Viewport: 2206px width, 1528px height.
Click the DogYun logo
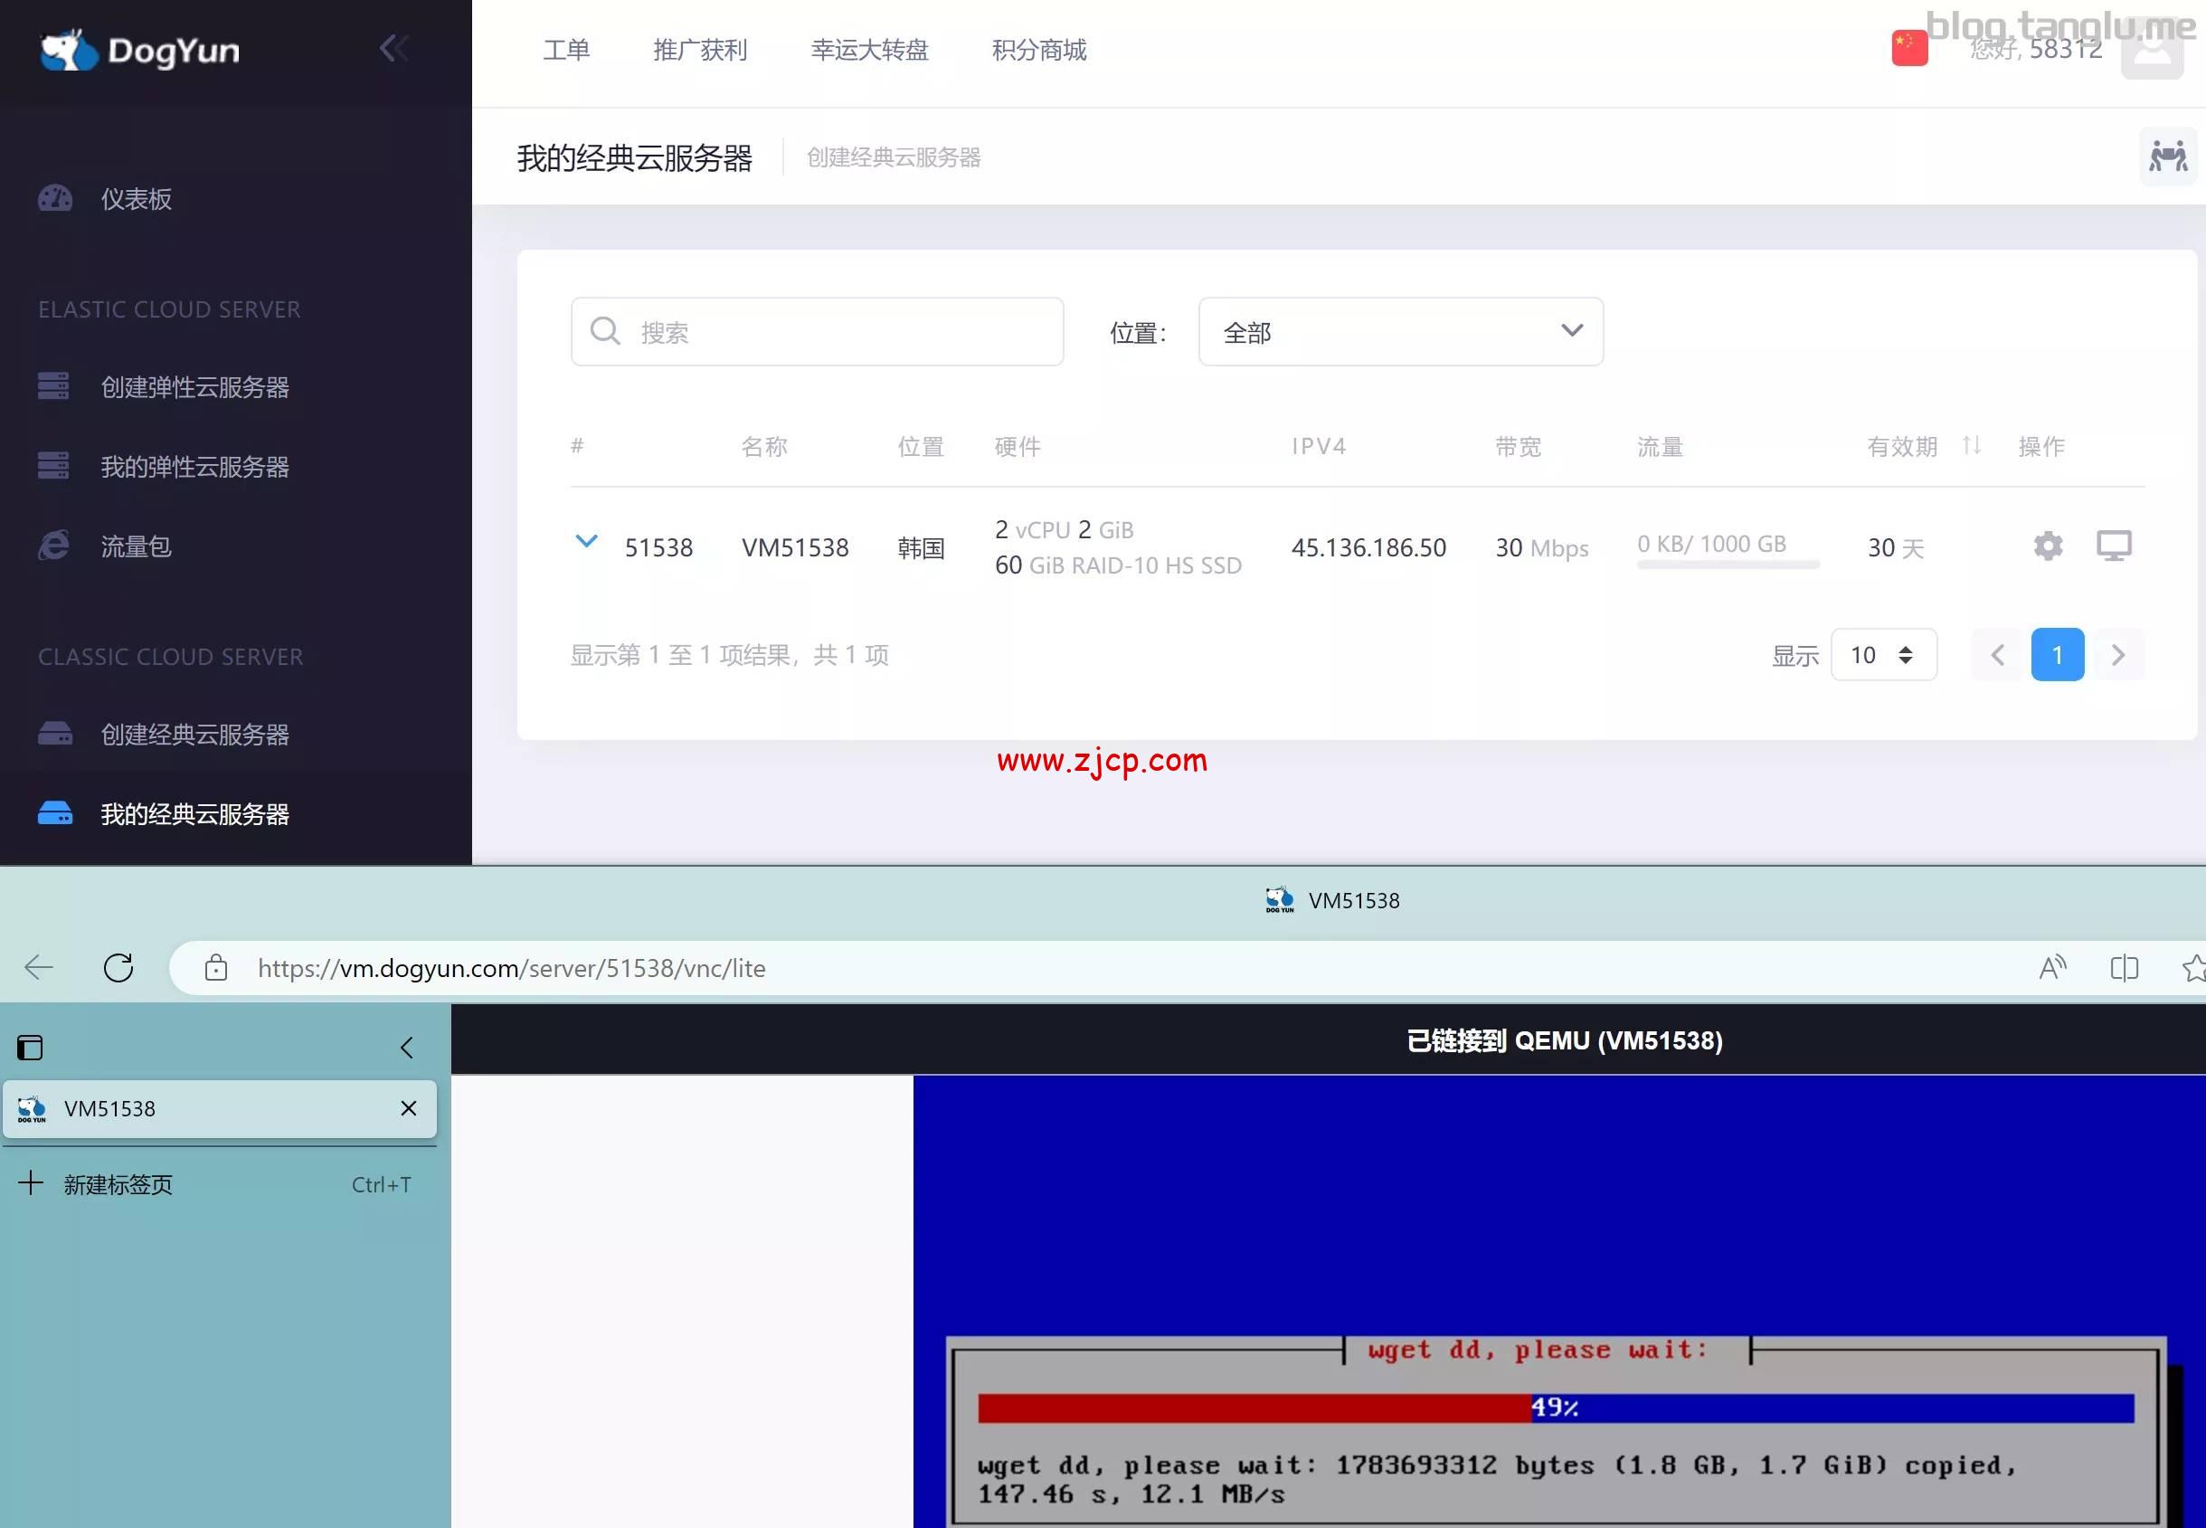[x=139, y=50]
